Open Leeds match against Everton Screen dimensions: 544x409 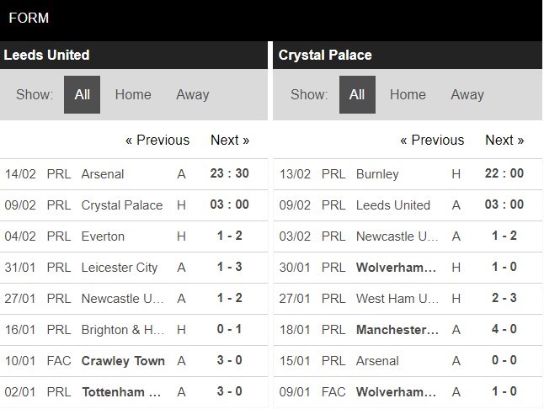coord(103,236)
